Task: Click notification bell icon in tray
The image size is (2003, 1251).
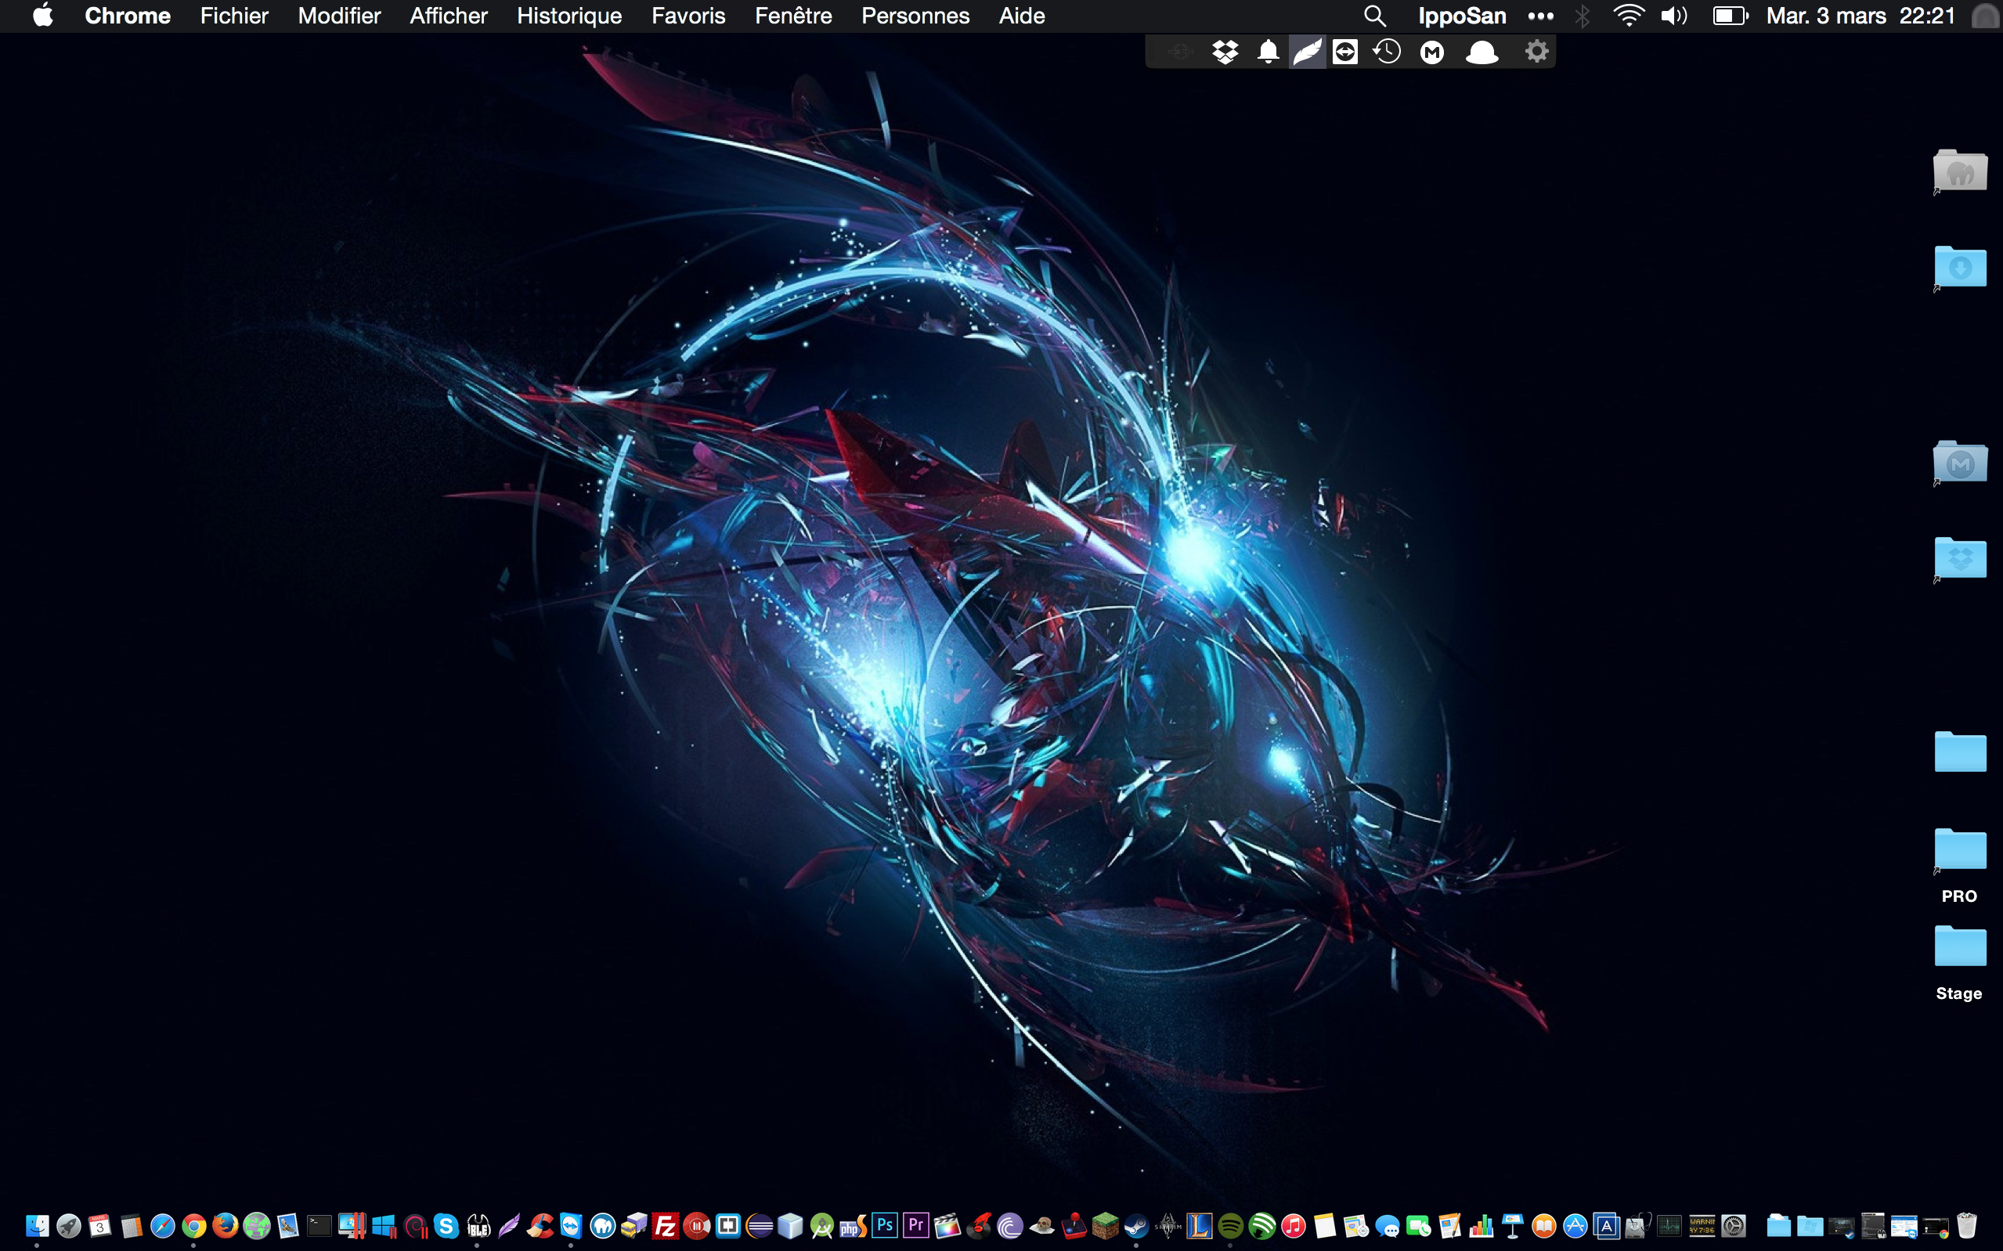Action: tap(1268, 52)
